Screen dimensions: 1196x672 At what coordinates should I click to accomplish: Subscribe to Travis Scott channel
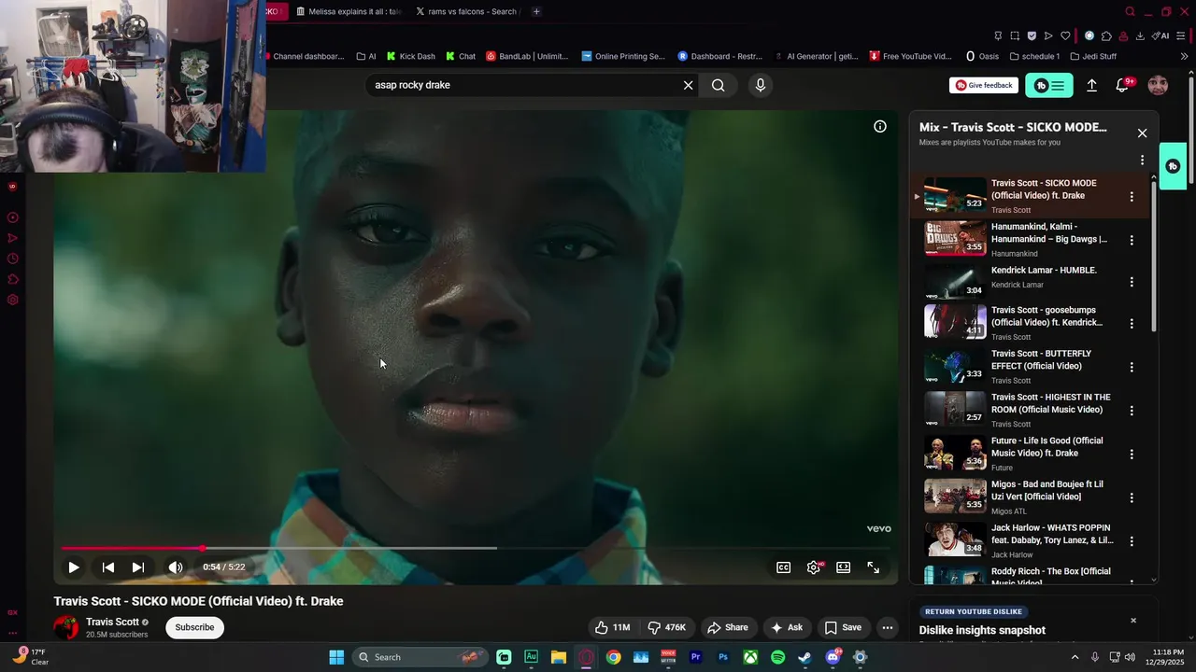194,627
